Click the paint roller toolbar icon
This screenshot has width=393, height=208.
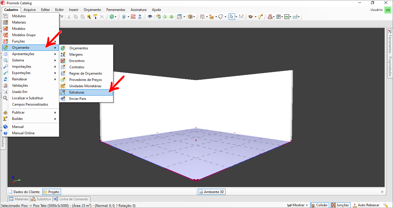coord(95,17)
